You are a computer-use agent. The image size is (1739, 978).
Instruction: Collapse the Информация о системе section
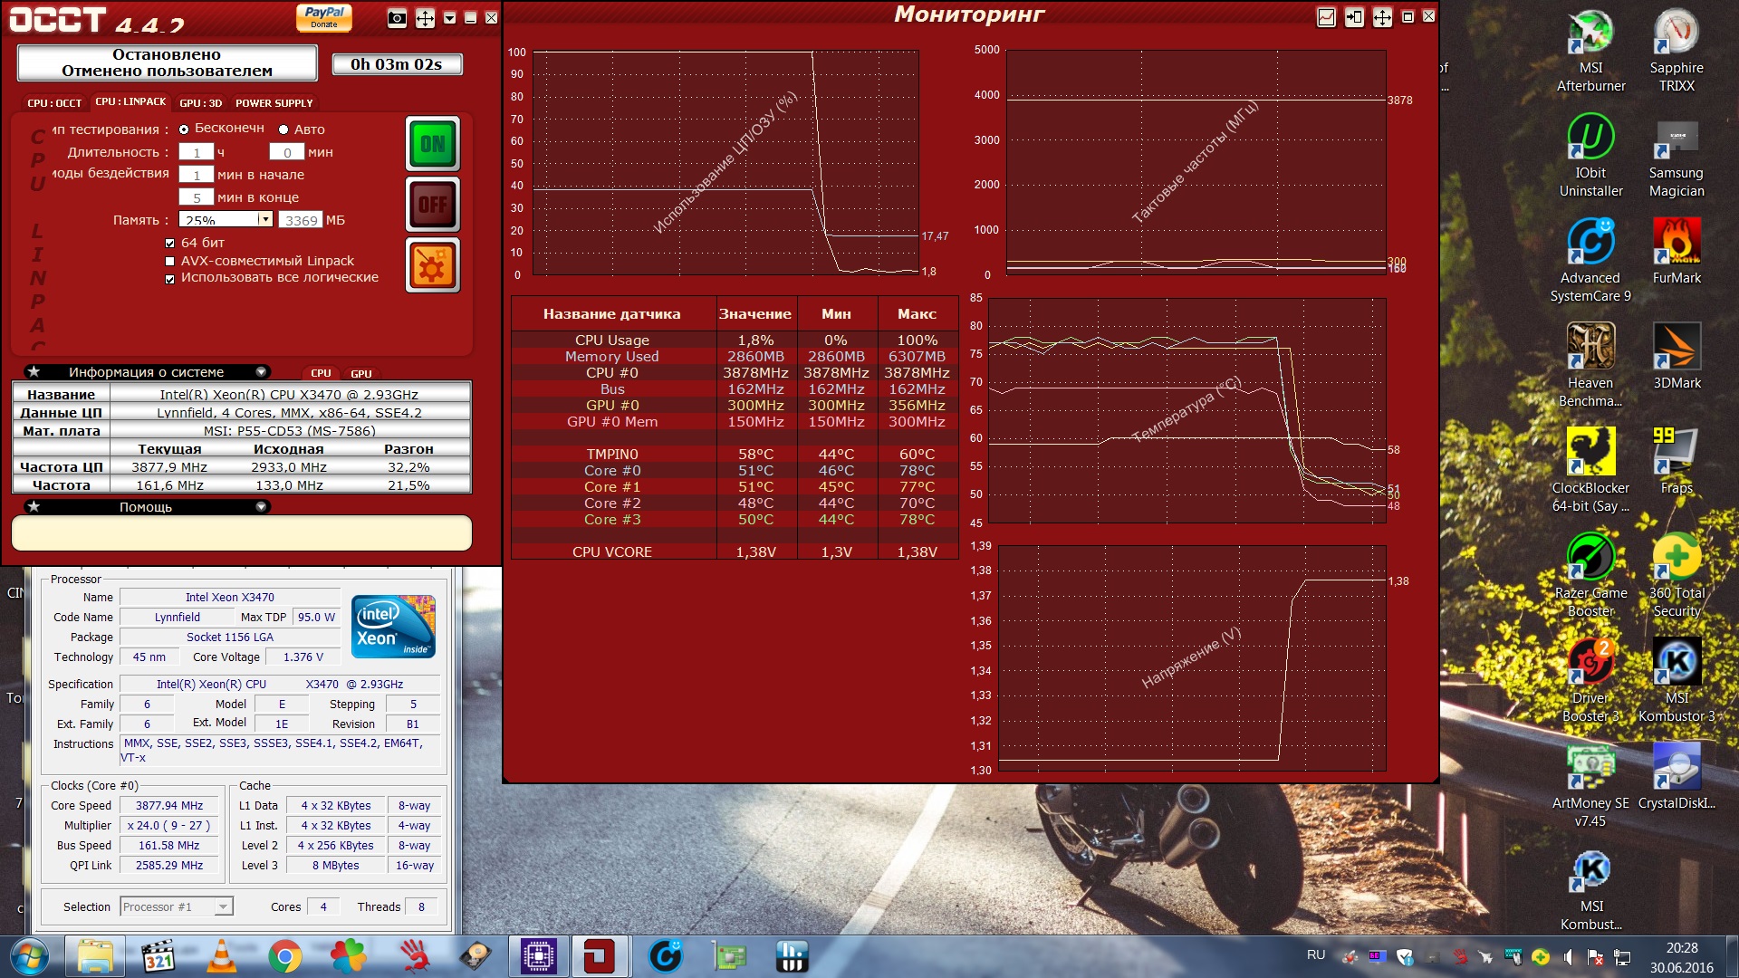[x=261, y=372]
